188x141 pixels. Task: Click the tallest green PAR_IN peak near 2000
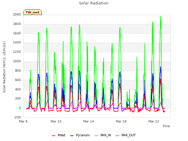click(x=161, y=16)
